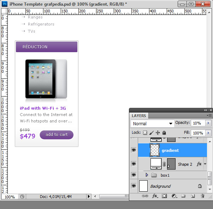Click the iPad with Wi-Fi + 3G title
The image size is (213, 209).
43,108
